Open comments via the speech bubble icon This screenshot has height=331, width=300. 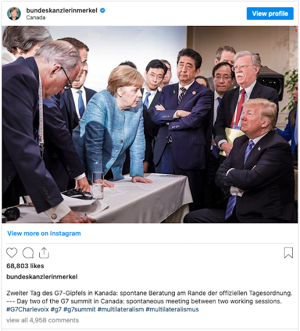[x=28, y=253]
